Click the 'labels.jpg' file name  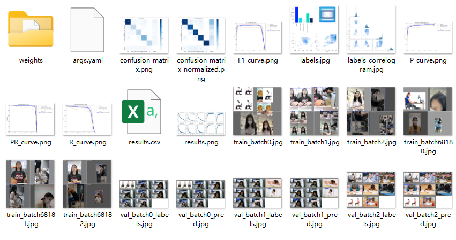pyautogui.click(x=315, y=60)
